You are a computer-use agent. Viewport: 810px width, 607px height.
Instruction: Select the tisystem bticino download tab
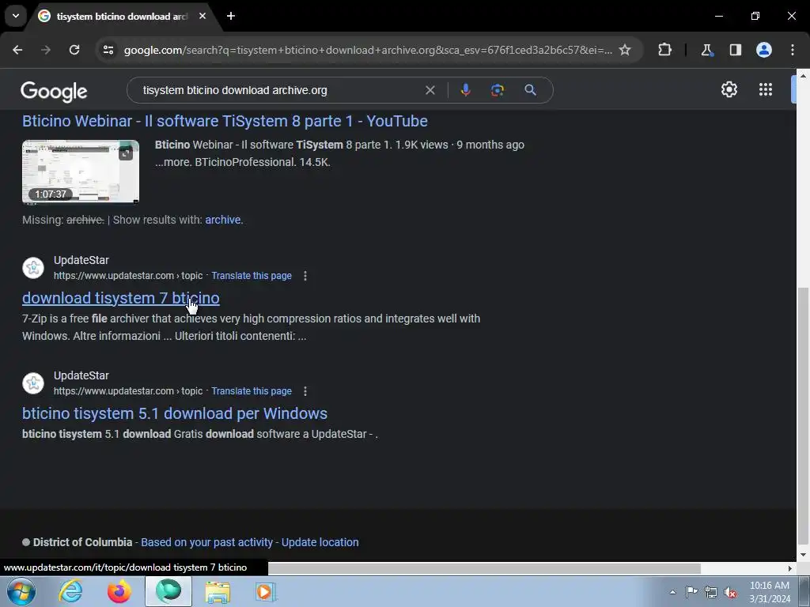(x=122, y=17)
